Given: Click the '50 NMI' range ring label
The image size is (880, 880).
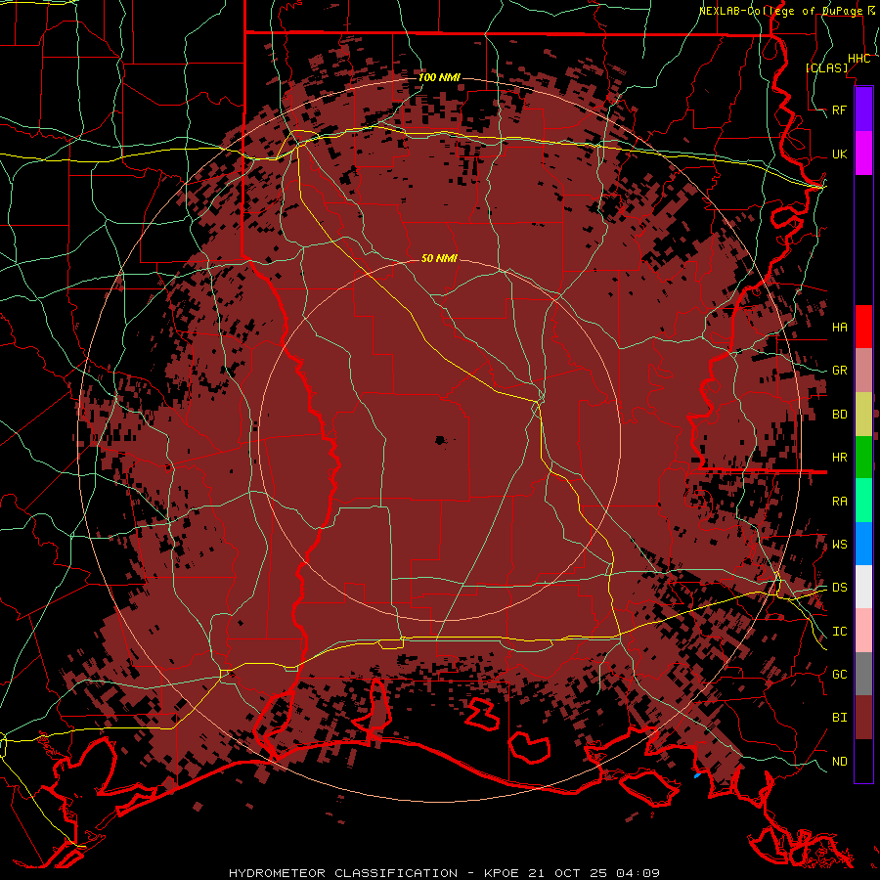Looking at the screenshot, I should 439,258.
